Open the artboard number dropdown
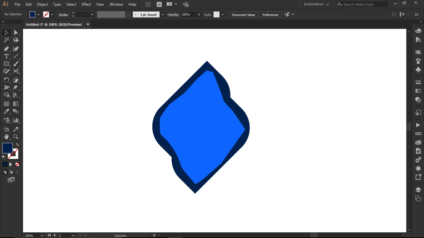424x238 pixels. 73,235
